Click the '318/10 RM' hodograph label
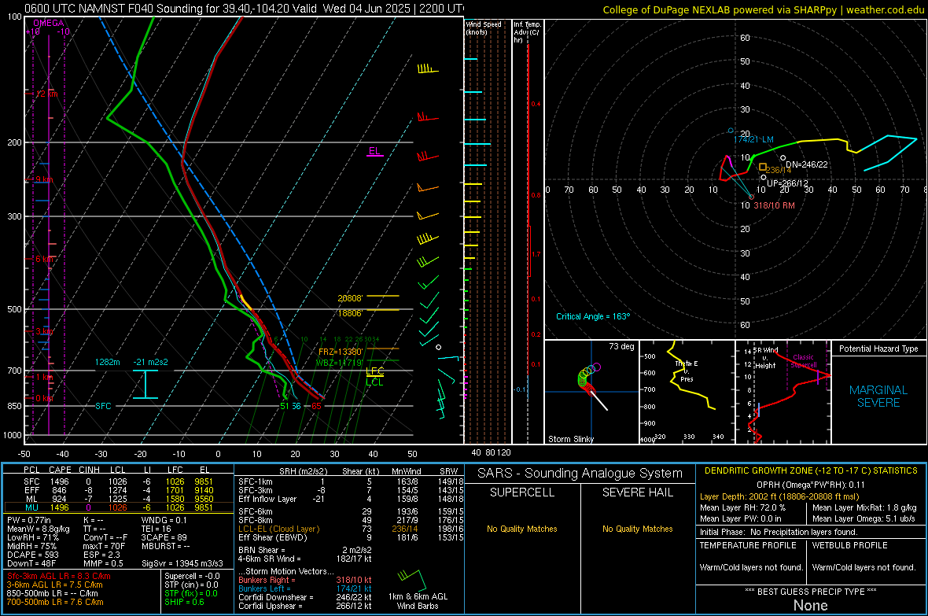Screen dimensions: 928x616 click(774, 205)
